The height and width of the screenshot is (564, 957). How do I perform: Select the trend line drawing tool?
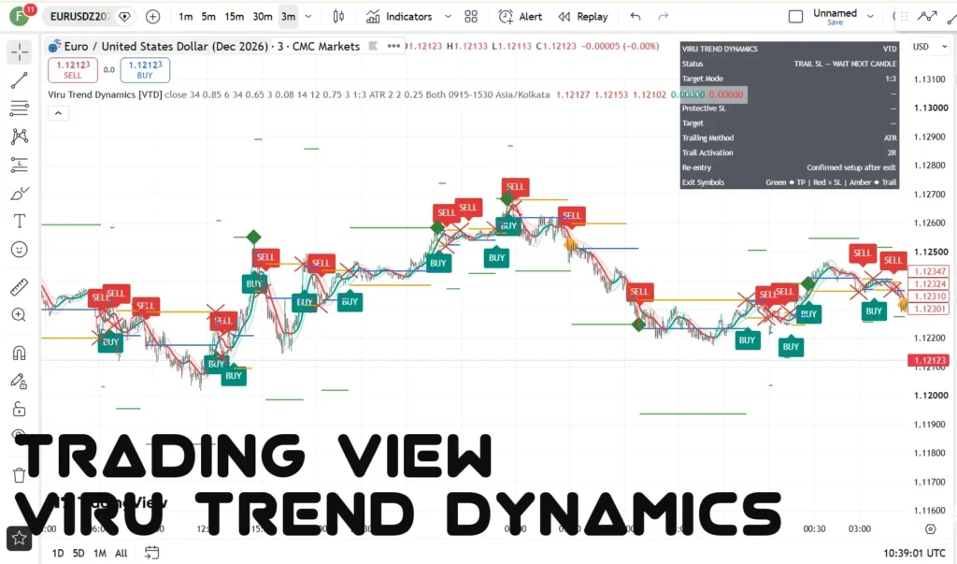[x=20, y=80]
